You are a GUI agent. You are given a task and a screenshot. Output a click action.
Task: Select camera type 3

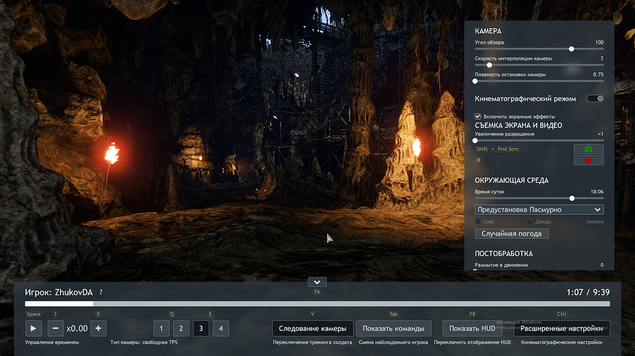point(201,329)
